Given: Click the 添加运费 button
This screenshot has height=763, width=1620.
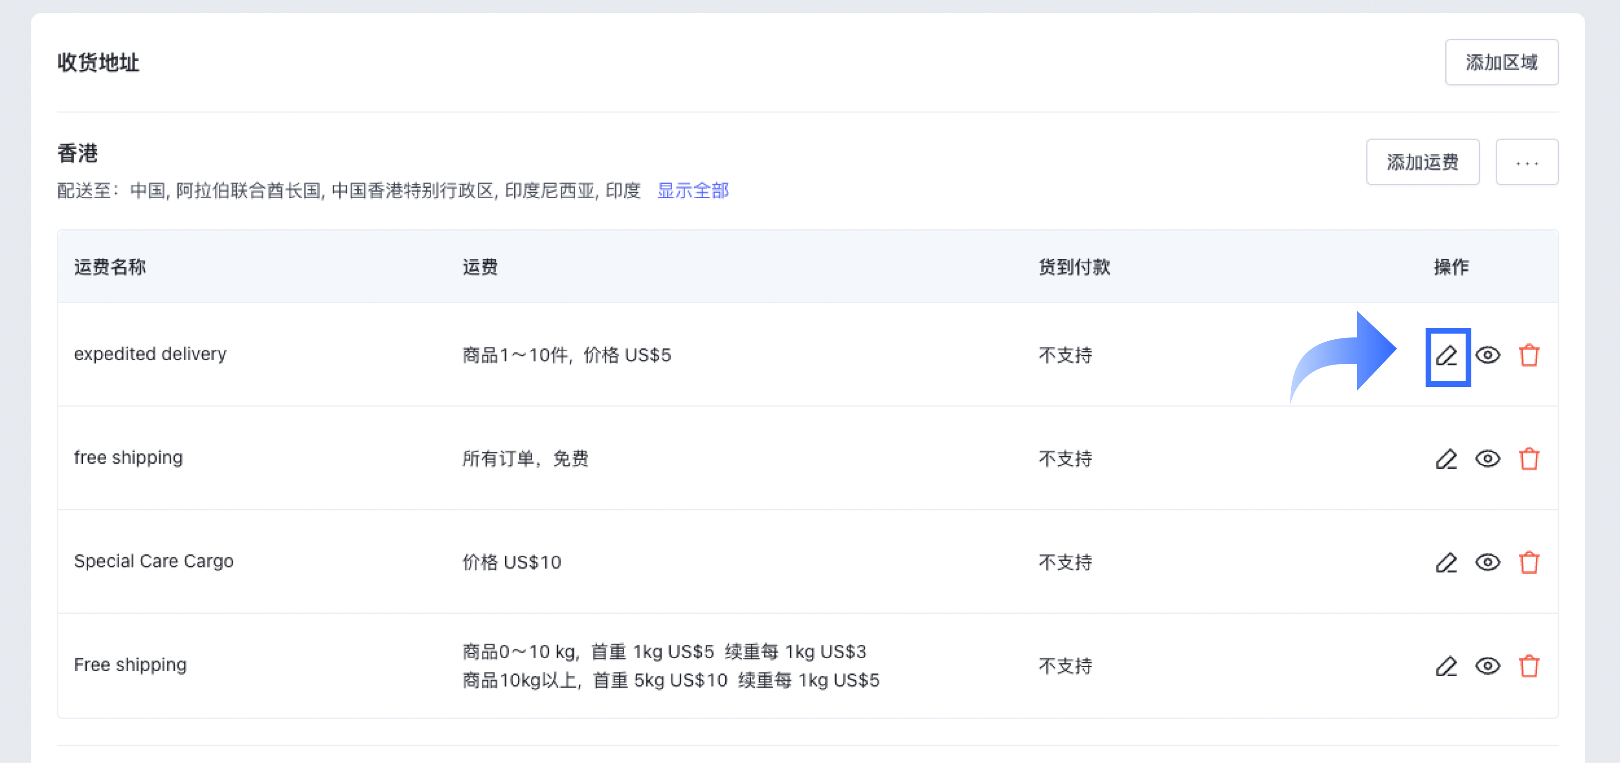Looking at the screenshot, I should tap(1422, 163).
